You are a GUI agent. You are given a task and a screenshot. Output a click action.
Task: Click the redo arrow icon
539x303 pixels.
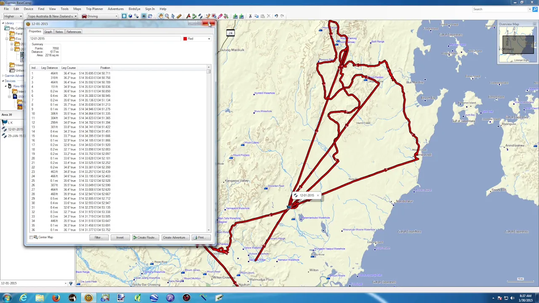point(282,16)
